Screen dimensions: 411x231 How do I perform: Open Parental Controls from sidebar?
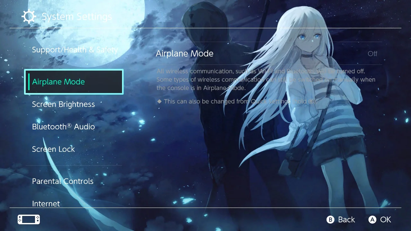63,181
